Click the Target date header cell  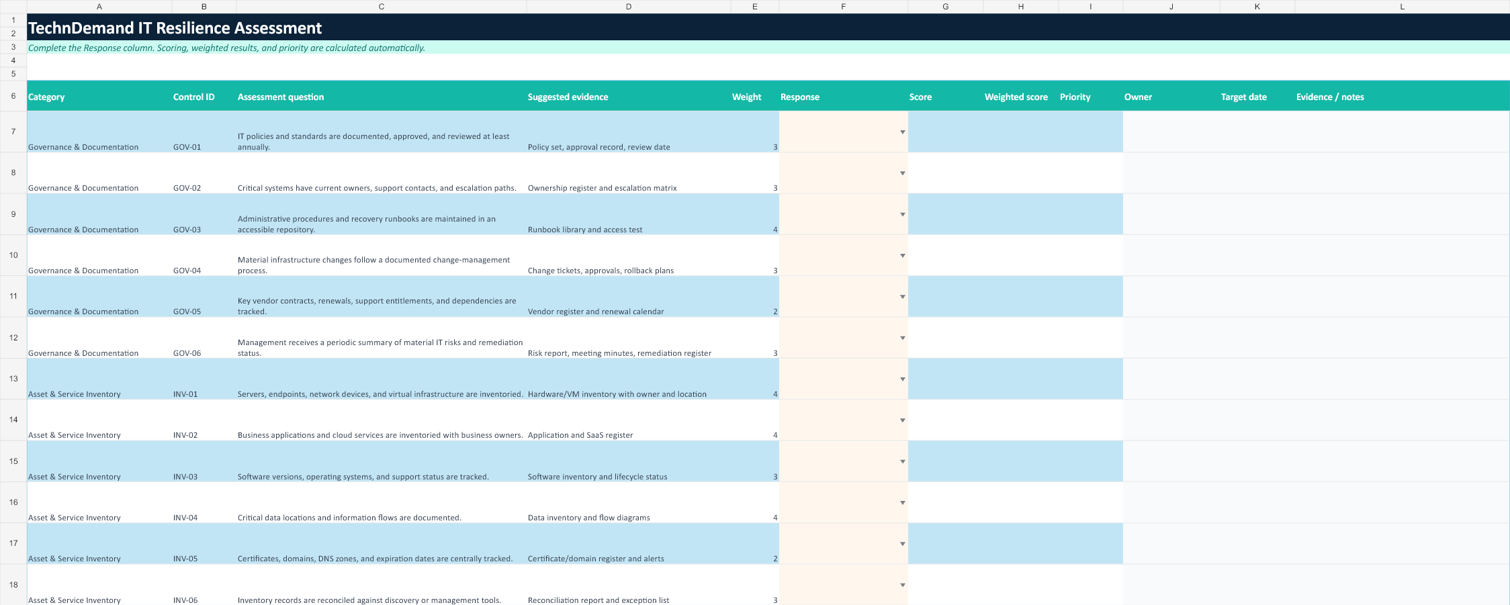1257,97
